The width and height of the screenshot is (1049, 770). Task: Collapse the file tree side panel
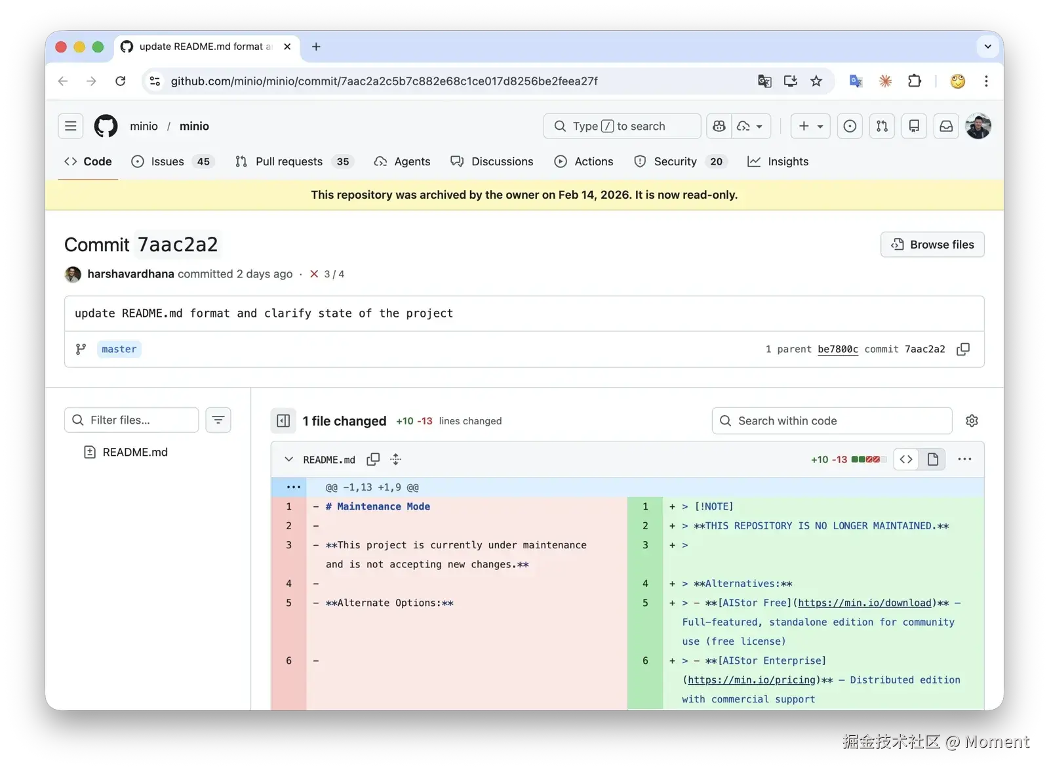283,420
